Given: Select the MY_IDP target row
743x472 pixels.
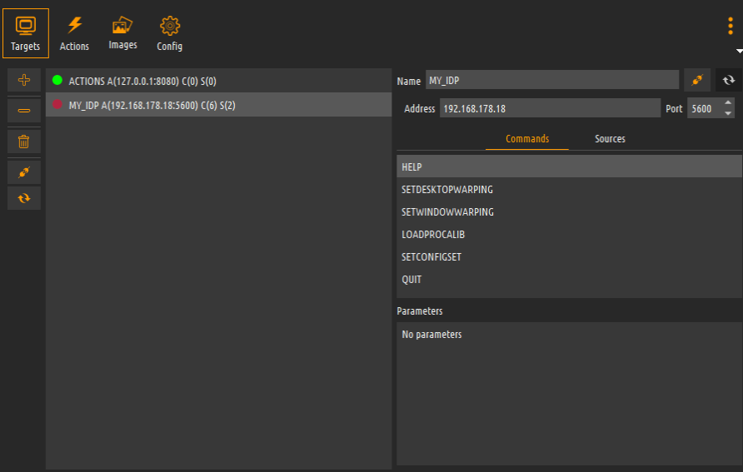Looking at the screenshot, I should click(x=218, y=105).
